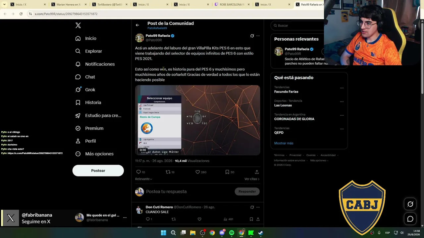Click share icon on Pato99 Rafaela's post
Viewport: 424px width, 238px height.
257,172
